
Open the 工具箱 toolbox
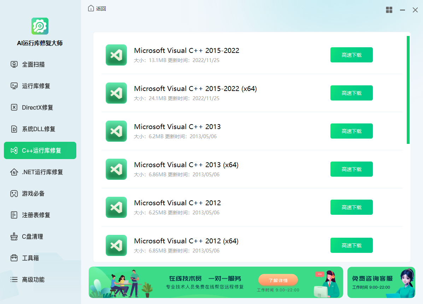click(x=30, y=258)
